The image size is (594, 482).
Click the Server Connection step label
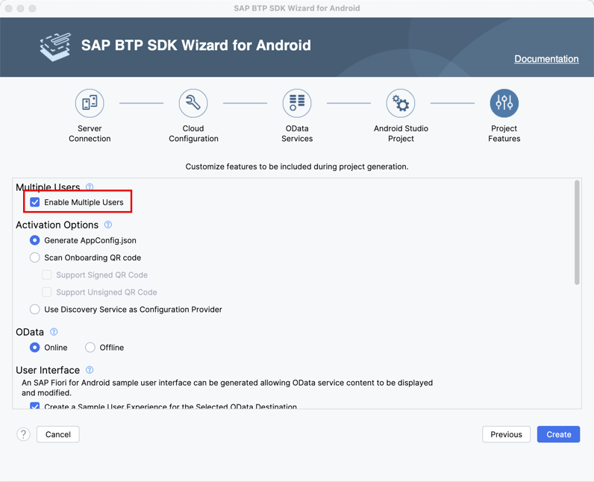pyautogui.click(x=90, y=134)
